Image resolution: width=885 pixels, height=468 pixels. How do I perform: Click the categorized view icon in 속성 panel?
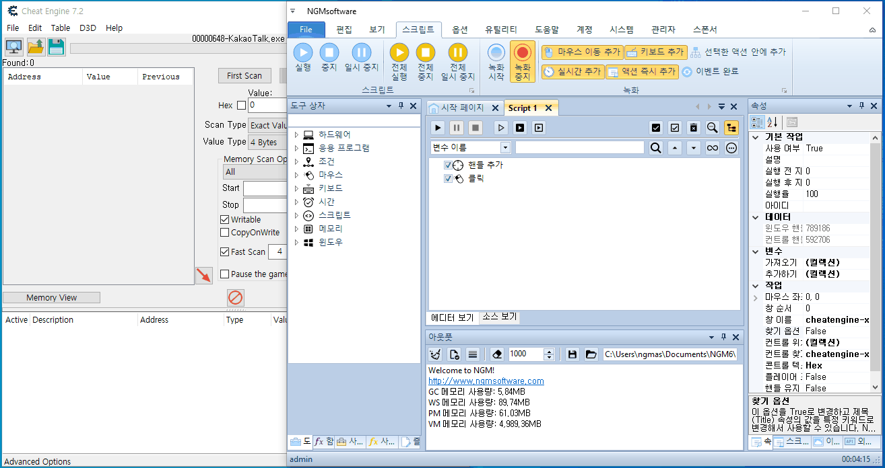coord(758,122)
